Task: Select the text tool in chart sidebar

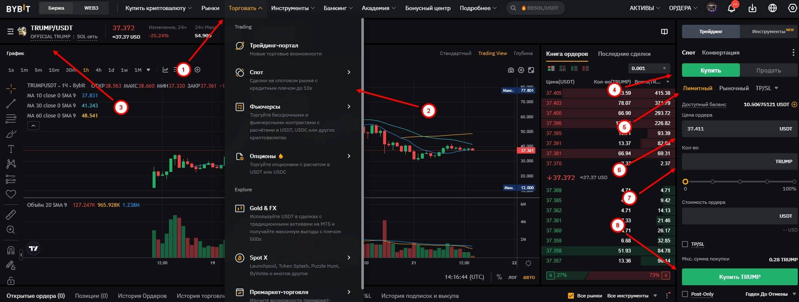Action: tap(11, 148)
